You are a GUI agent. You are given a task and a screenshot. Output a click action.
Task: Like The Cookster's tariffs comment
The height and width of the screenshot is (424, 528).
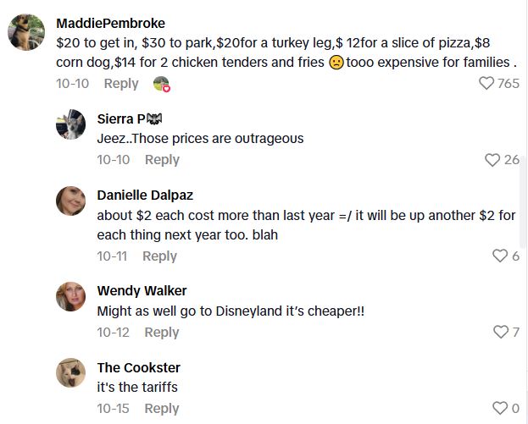tap(500, 409)
